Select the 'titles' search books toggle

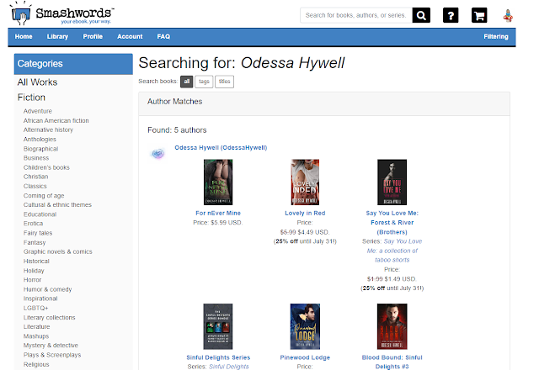click(225, 82)
